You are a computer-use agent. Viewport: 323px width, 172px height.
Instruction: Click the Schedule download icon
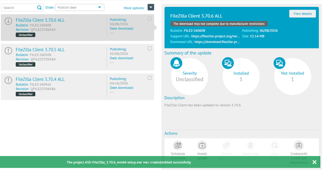(x=178, y=145)
